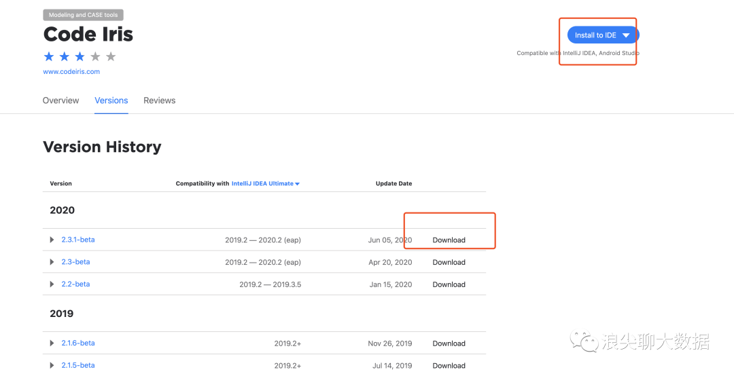The image size is (734, 374).
Task: Open the 2.1.5-beta version link
Action: (x=78, y=365)
